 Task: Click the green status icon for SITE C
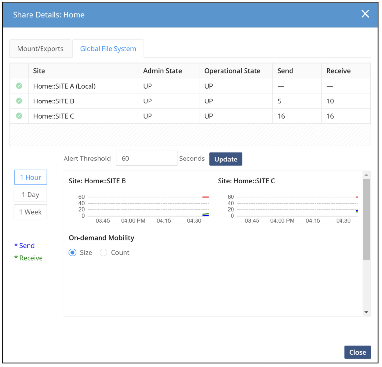pyautogui.click(x=19, y=116)
